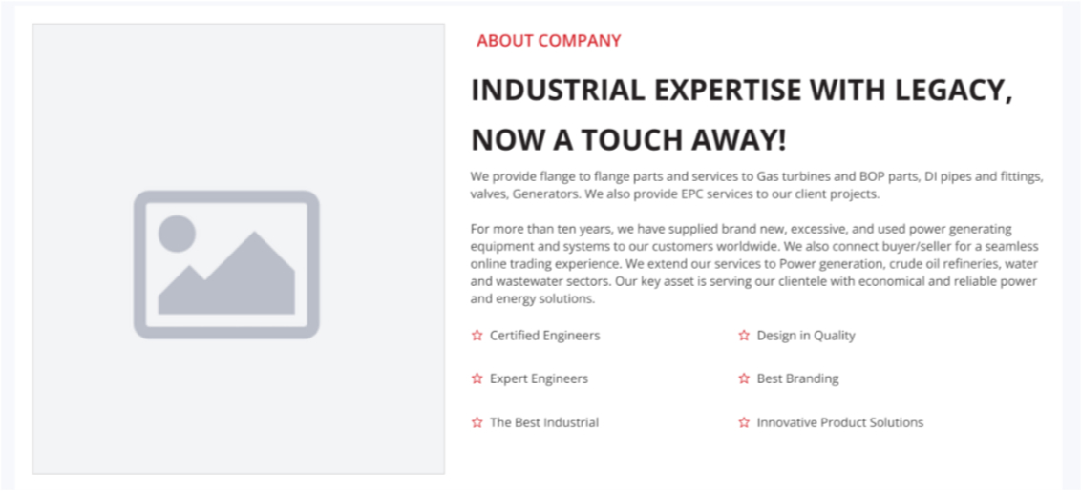
Task: Select the Design in Quality label
Action: coord(806,336)
